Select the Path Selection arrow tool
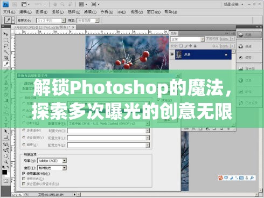 tap(6, 131)
